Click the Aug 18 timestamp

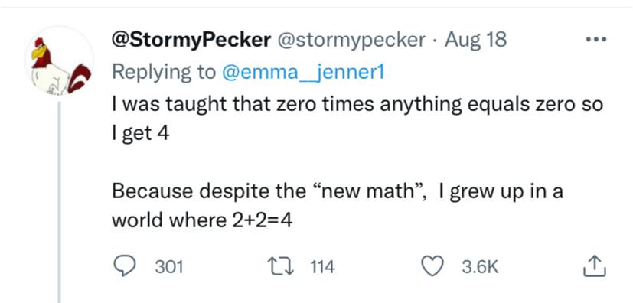475,40
